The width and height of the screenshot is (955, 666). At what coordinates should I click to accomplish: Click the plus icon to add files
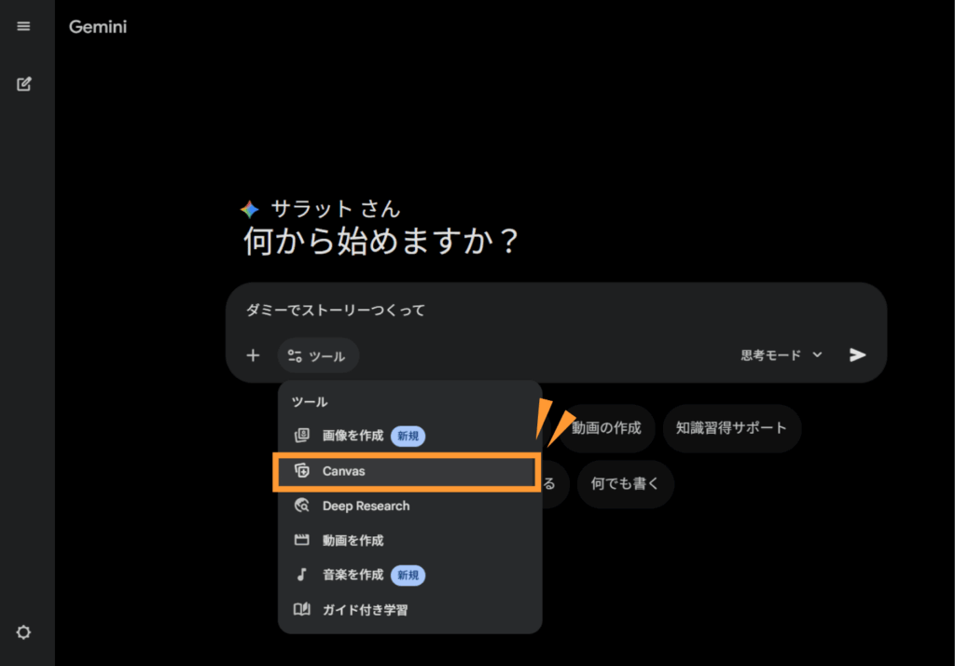(x=253, y=355)
